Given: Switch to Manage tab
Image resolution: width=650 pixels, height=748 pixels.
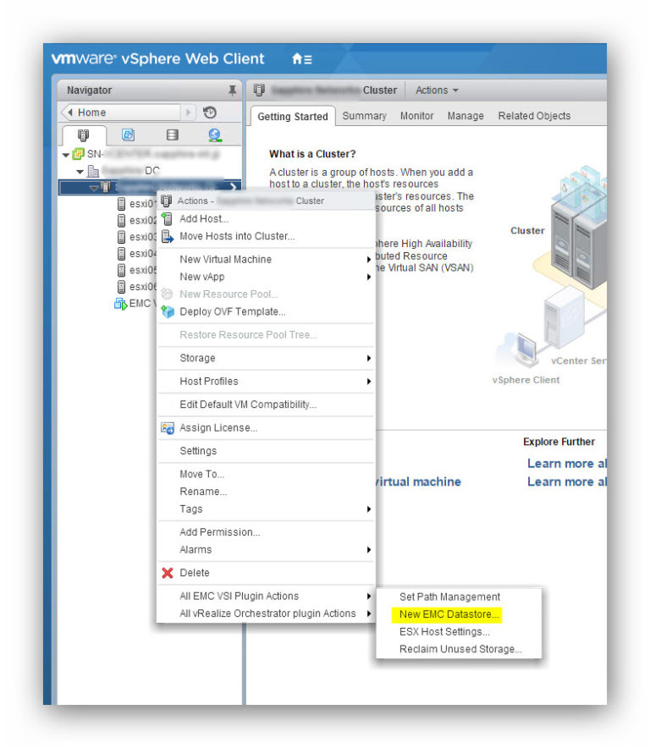Looking at the screenshot, I should click(x=465, y=116).
